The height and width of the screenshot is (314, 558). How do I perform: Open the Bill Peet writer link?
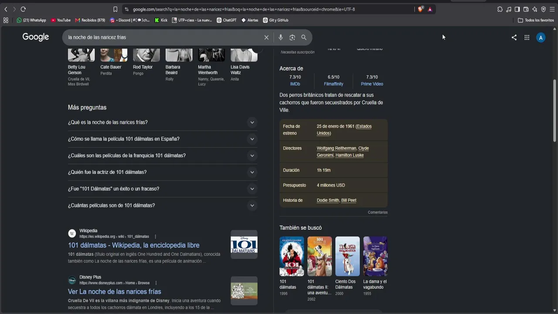[x=349, y=200]
